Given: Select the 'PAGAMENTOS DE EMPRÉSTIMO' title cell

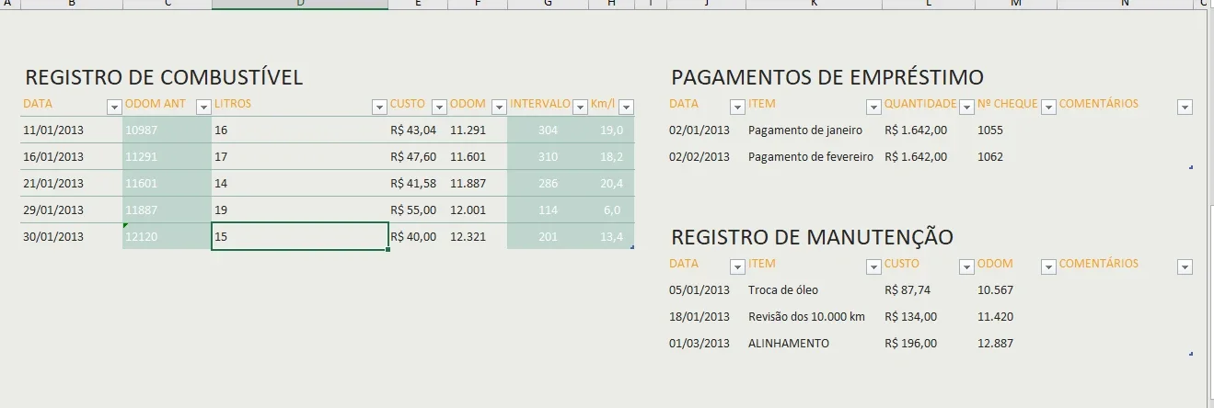Looking at the screenshot, I should click(827, 77).
